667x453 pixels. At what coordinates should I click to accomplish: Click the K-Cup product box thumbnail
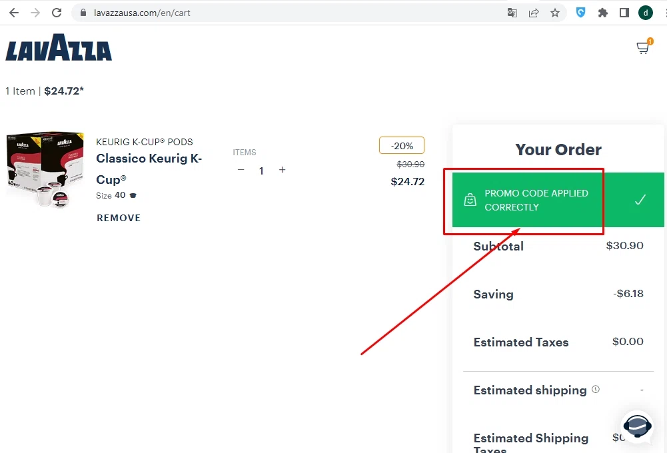pos(45,169)
